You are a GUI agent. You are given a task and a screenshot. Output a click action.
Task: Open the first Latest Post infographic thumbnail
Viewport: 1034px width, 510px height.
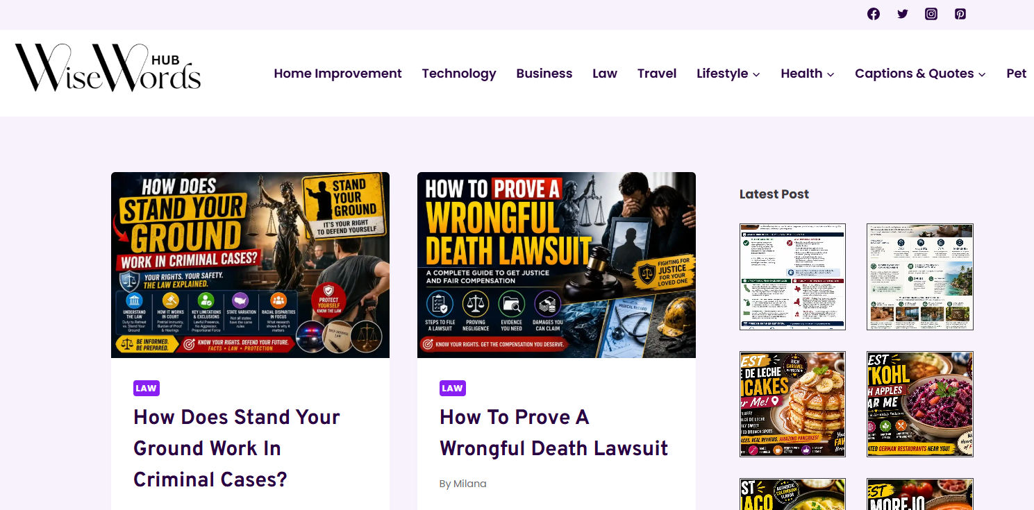click(x=792, y=277)
